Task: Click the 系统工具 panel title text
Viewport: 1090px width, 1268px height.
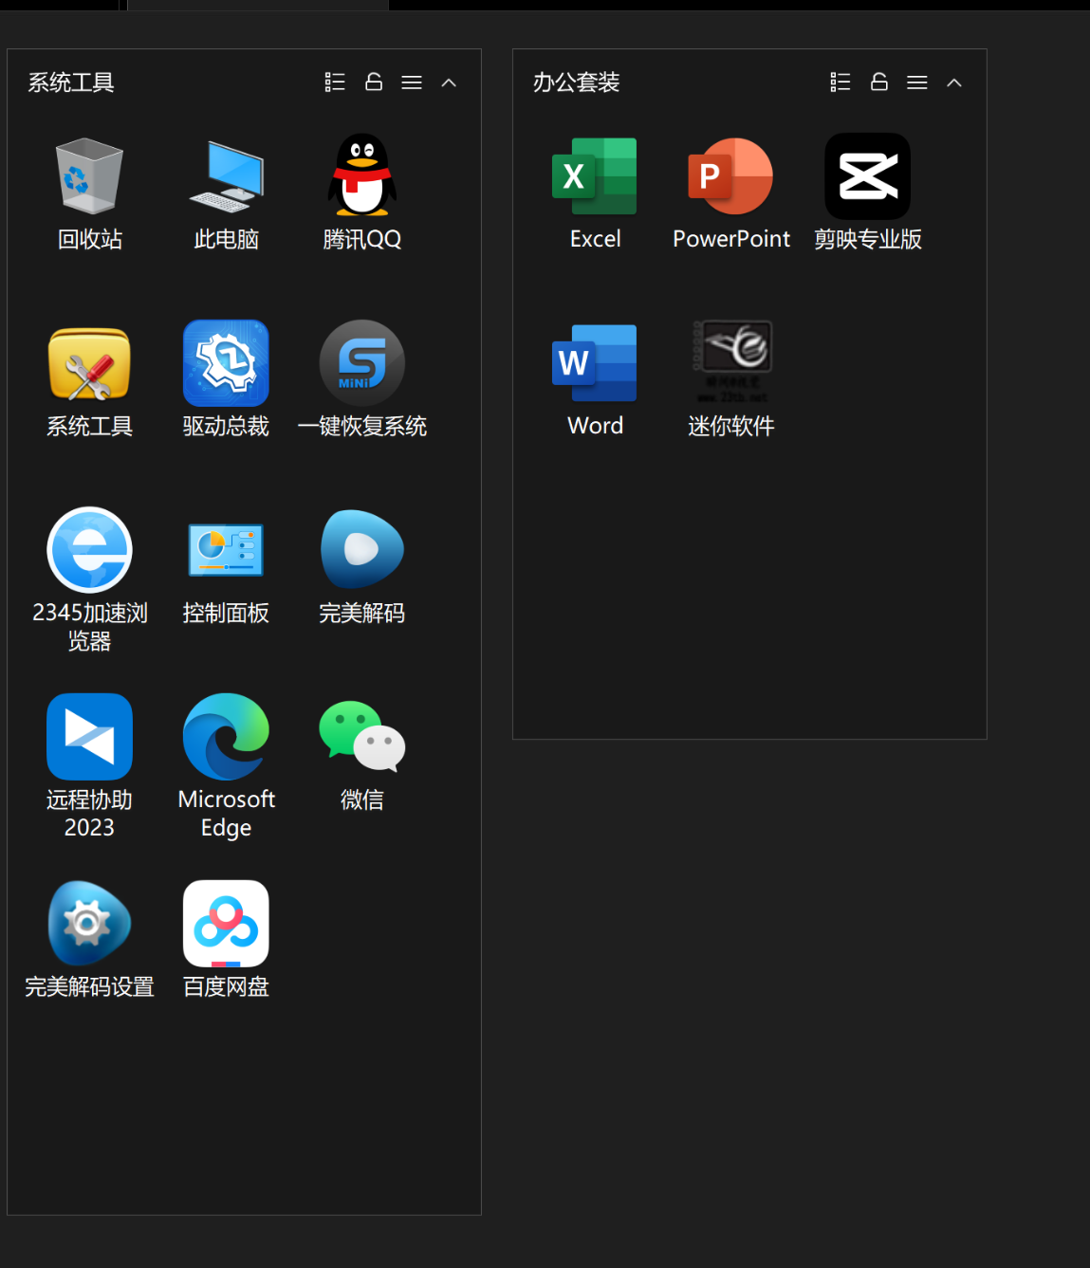Action: point(71,83)
